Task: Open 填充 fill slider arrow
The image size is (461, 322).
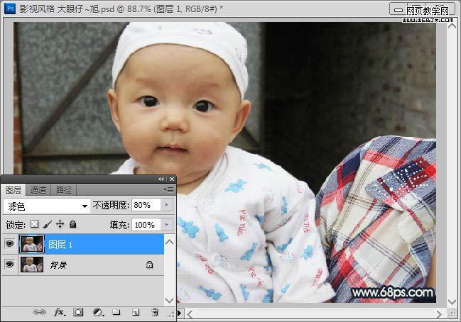Action: (x=167, y=225)
